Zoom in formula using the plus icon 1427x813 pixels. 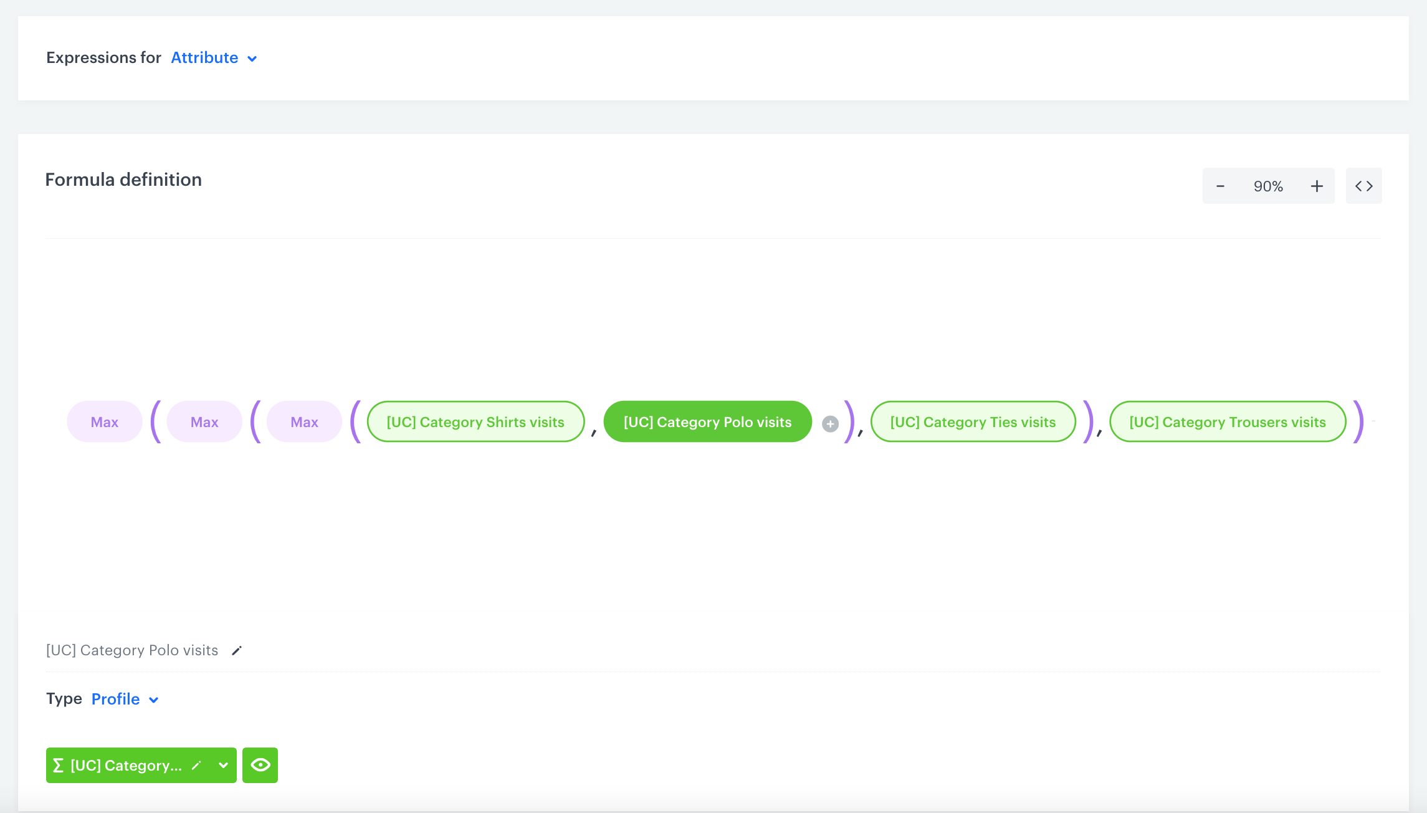(x=1317, y=185)
